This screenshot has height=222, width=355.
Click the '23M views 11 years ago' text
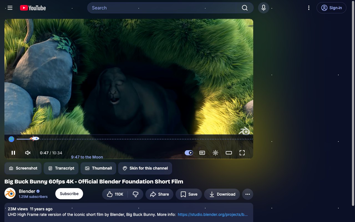pyautogui.click(x=30, y=209)
